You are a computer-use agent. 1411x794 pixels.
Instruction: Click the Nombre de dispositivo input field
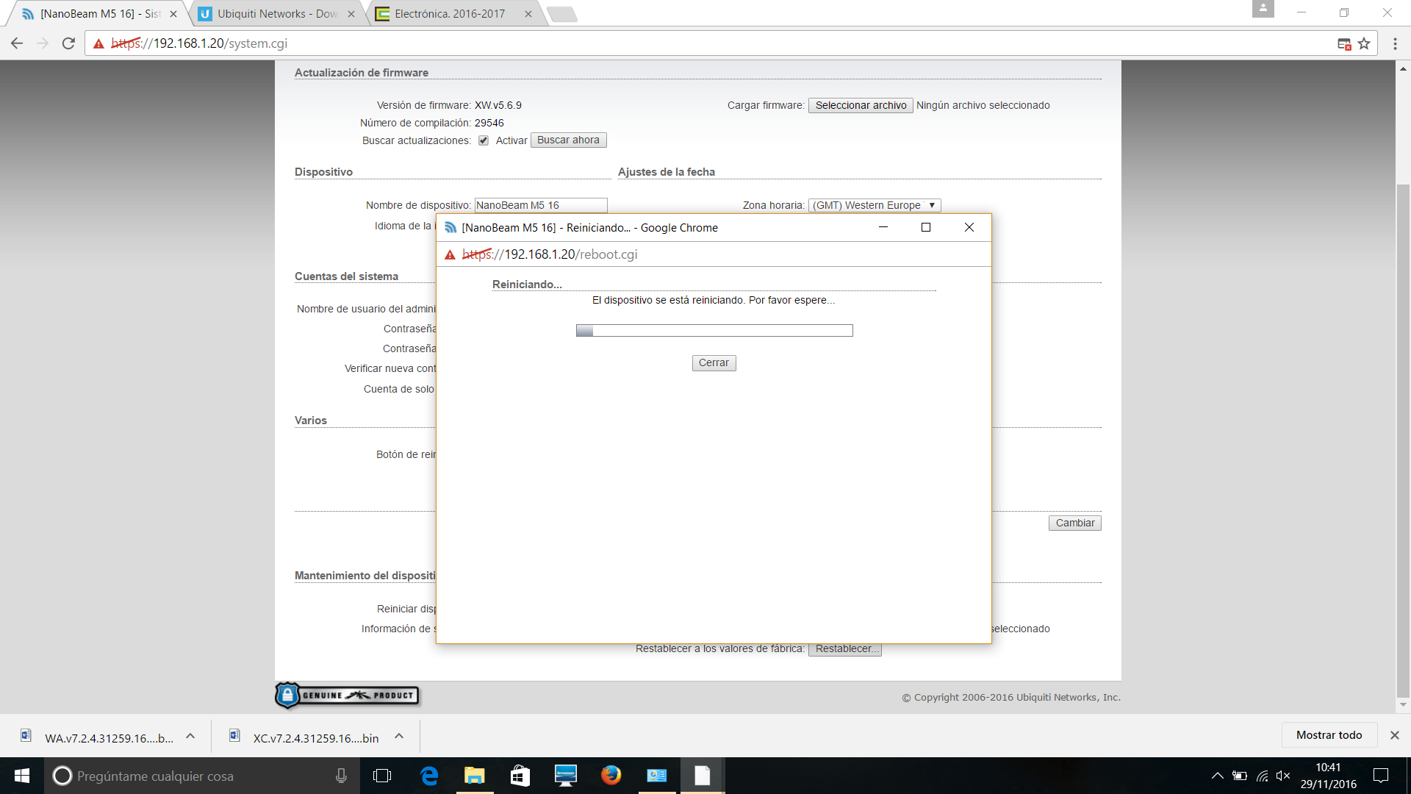(x=541, y=206)
